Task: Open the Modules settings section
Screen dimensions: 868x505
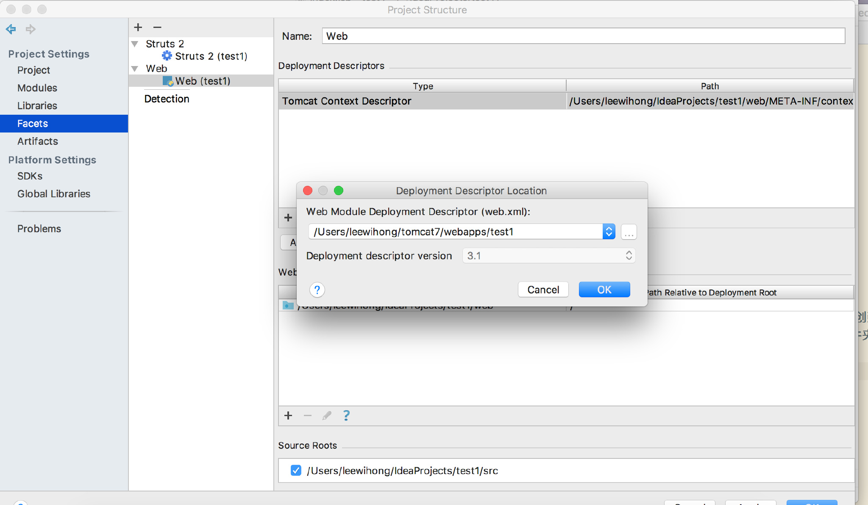Action: [x=37, y=88]
